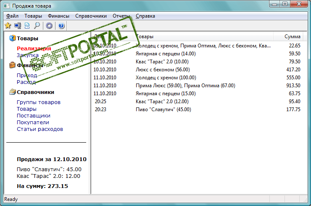Click the Ready text in the status bar
This screenshot has height=206, width=311.
[x=11, y=199]
